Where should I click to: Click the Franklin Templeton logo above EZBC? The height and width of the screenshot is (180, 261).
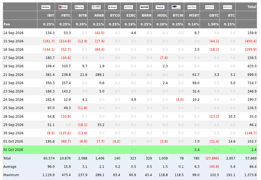pyautogui.click(x=129, y=7)
